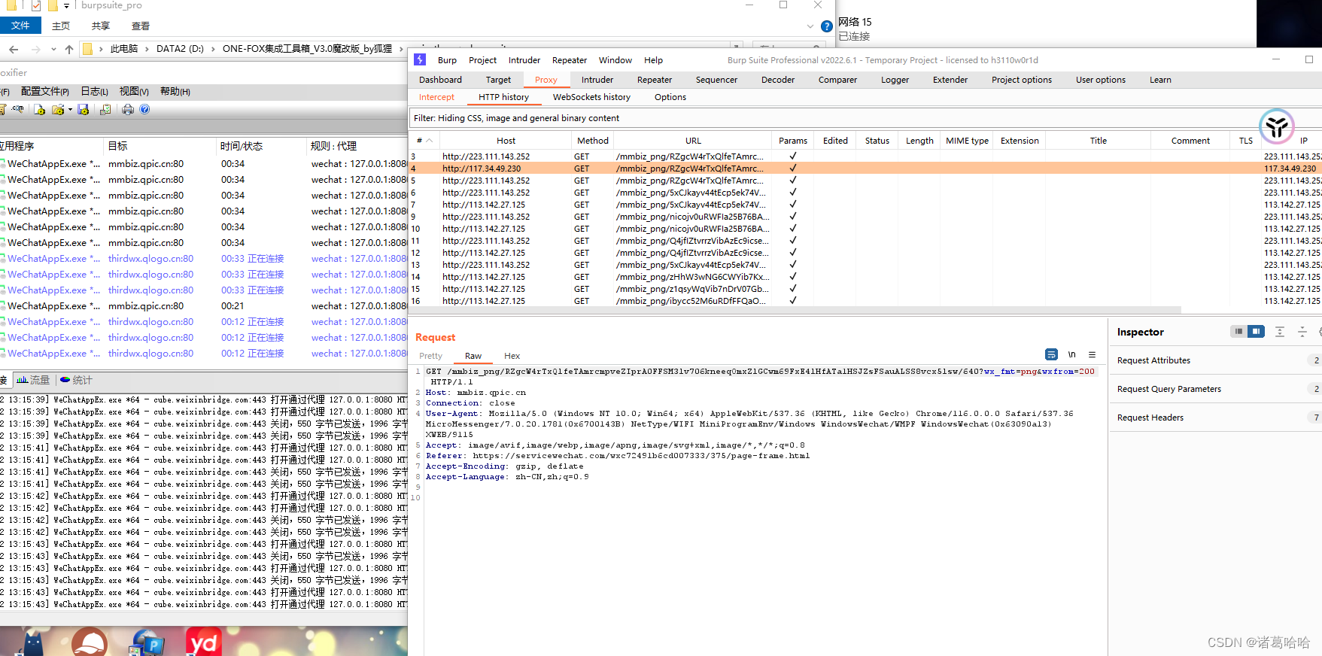Open the request editor hamburger menu
This screenshot has height=656, width=1322.
(x=1092, y=354)
